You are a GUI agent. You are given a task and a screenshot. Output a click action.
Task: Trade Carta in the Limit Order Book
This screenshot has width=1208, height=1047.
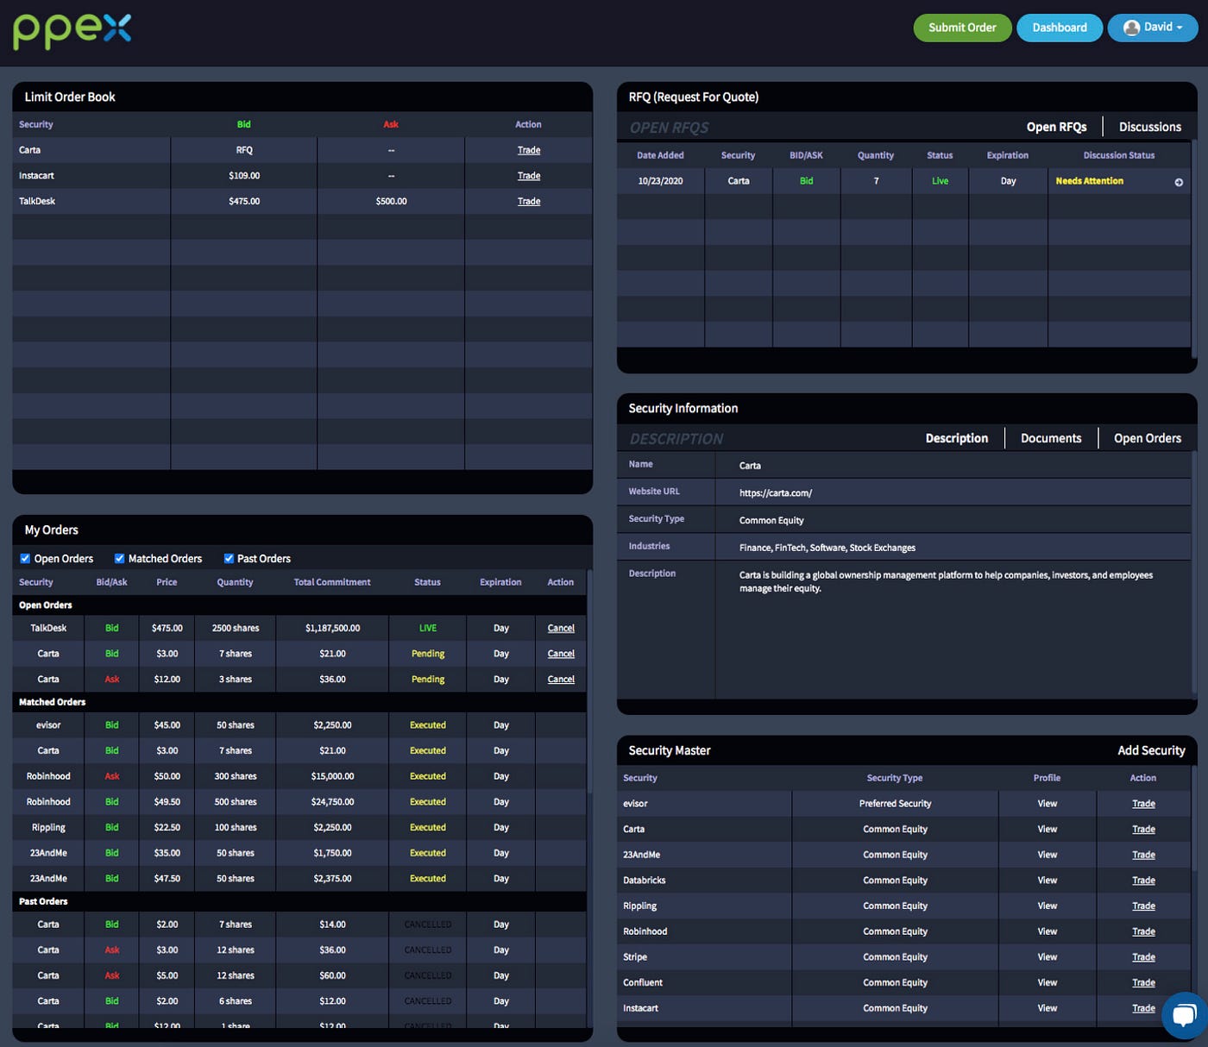(x=529, y=150)
